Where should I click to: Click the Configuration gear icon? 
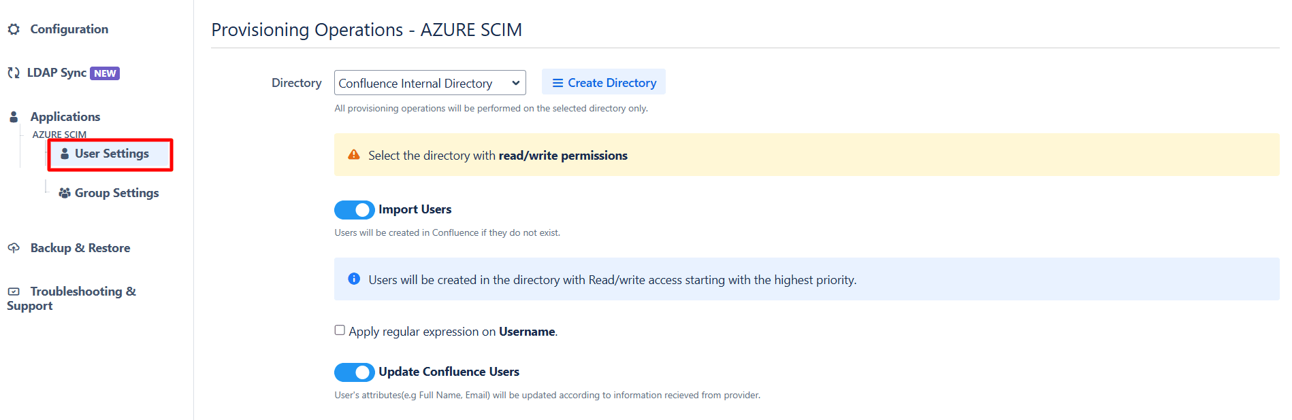[14, 29]
